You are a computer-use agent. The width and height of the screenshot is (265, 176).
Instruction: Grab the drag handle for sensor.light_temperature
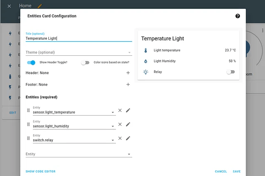pos(29,110)
